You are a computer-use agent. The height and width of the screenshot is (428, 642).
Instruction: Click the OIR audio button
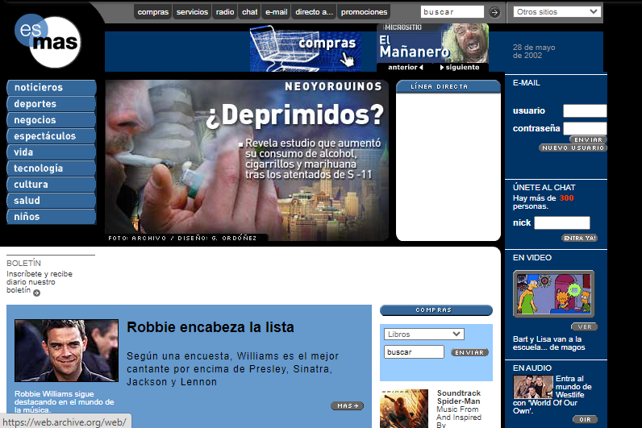click(585, 419)
